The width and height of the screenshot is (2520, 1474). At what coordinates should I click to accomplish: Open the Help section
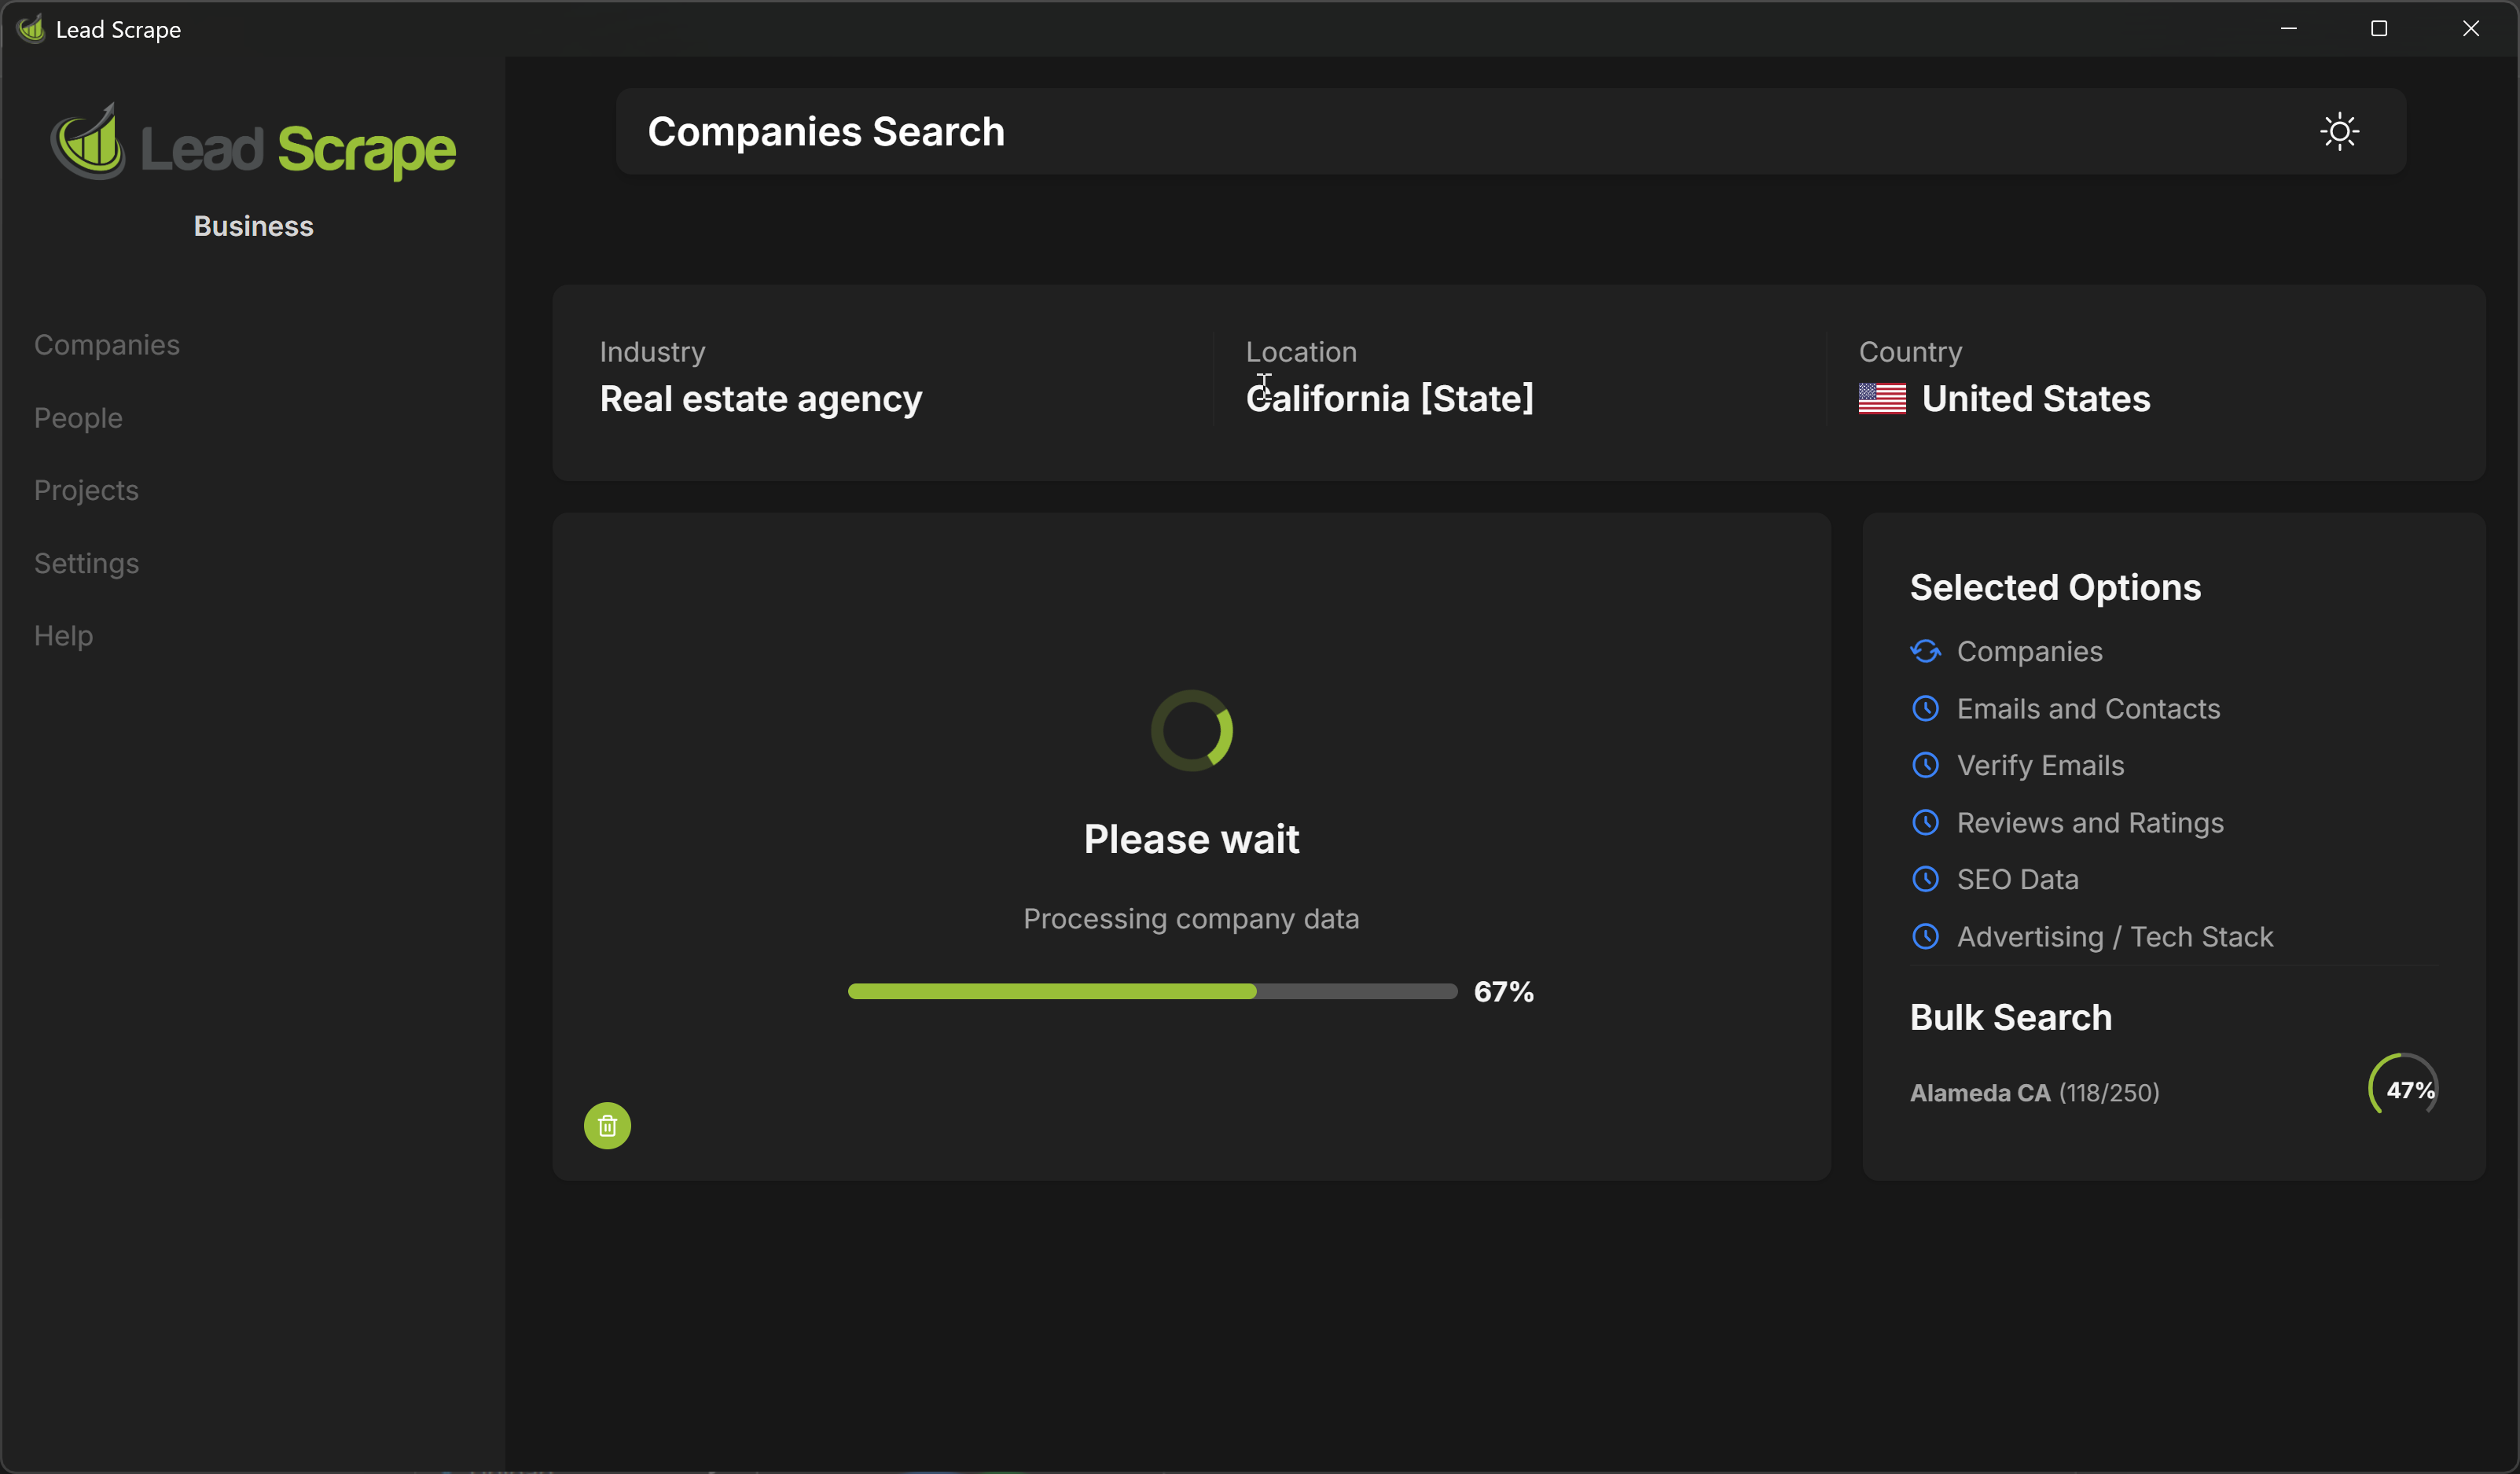pos(63,636)
